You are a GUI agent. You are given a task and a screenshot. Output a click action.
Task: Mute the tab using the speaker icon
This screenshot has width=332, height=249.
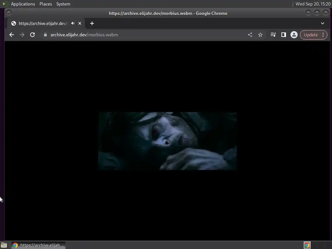(73, 23)
